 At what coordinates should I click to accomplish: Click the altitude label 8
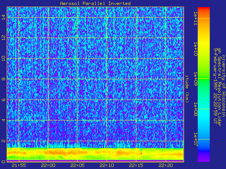(4, 79)
